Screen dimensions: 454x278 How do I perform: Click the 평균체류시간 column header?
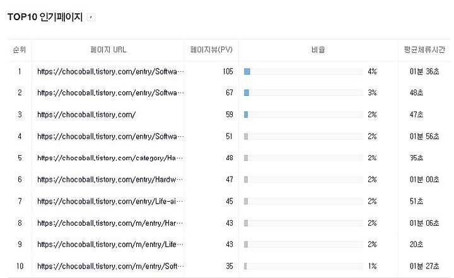coord(424,50)
